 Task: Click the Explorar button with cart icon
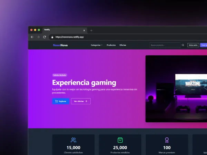[61, 101]
